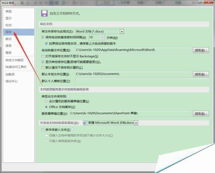Expand the save file format dropdown
Viewport: 215px width, 173px height.
point(122,31)
